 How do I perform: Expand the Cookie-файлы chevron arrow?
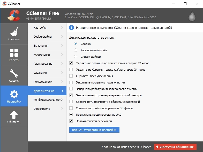point(62,37)
